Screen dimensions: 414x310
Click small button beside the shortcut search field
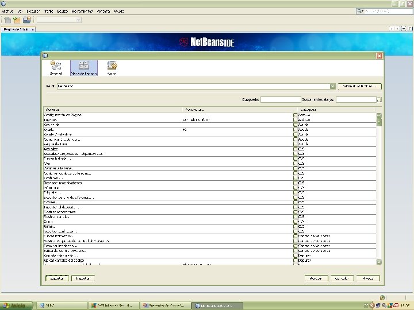pyautogui.click(x=379, y=100)
